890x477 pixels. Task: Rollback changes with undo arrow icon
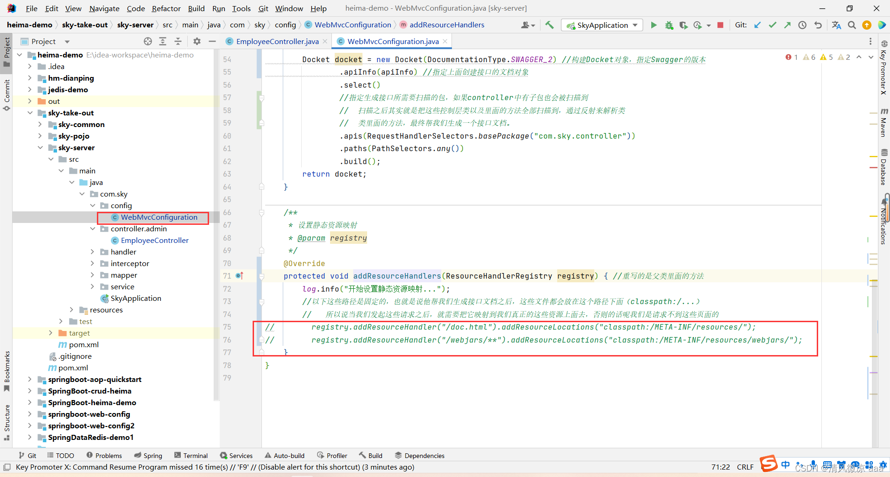[818, 25]
